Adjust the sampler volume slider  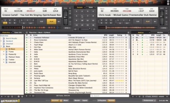point(85,29)
